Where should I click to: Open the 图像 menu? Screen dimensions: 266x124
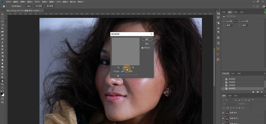tap(23, 2)
